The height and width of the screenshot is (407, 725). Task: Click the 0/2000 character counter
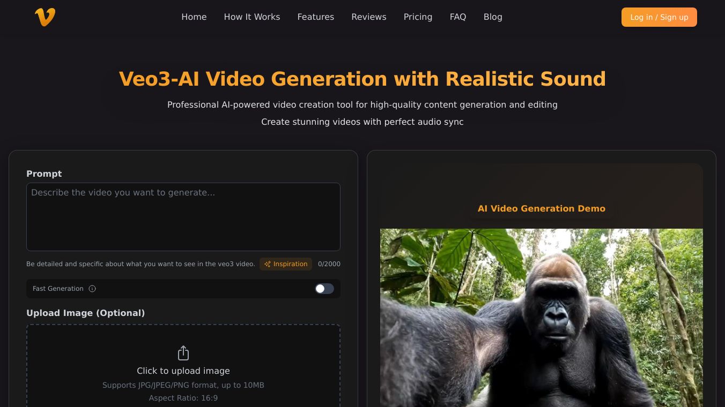[x=329, y=264]
